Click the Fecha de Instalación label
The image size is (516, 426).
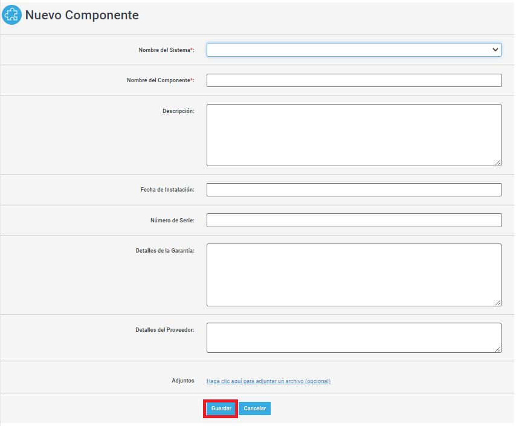pos(167,190)
